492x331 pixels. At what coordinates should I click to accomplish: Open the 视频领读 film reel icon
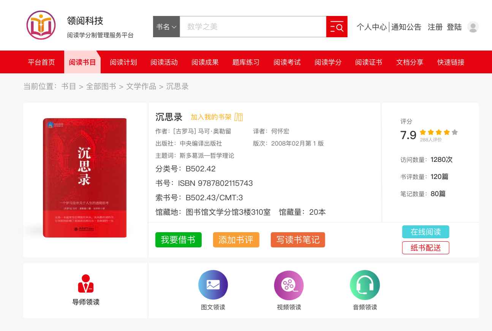289,285
